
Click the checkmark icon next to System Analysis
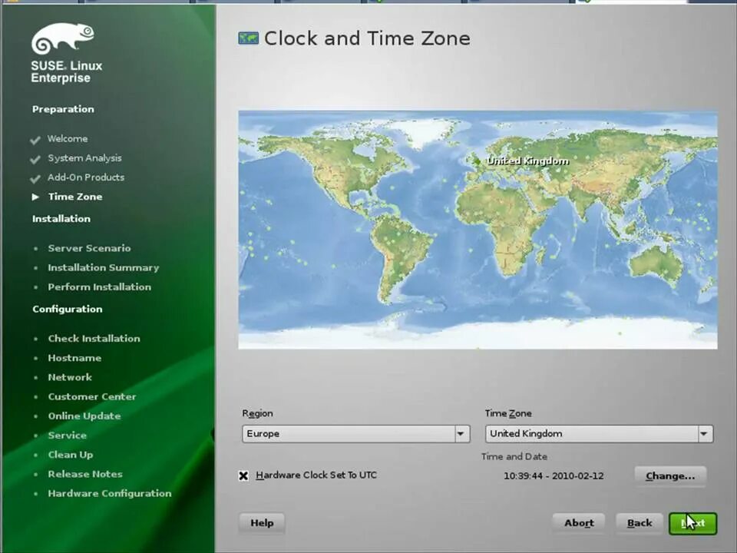(x=35, y=160)
